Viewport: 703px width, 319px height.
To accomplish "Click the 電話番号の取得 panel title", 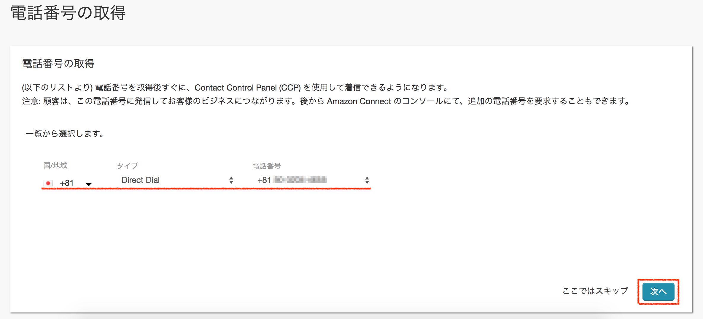I will click(58, 63).
